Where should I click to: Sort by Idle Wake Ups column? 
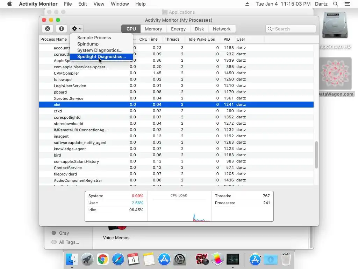202,39
